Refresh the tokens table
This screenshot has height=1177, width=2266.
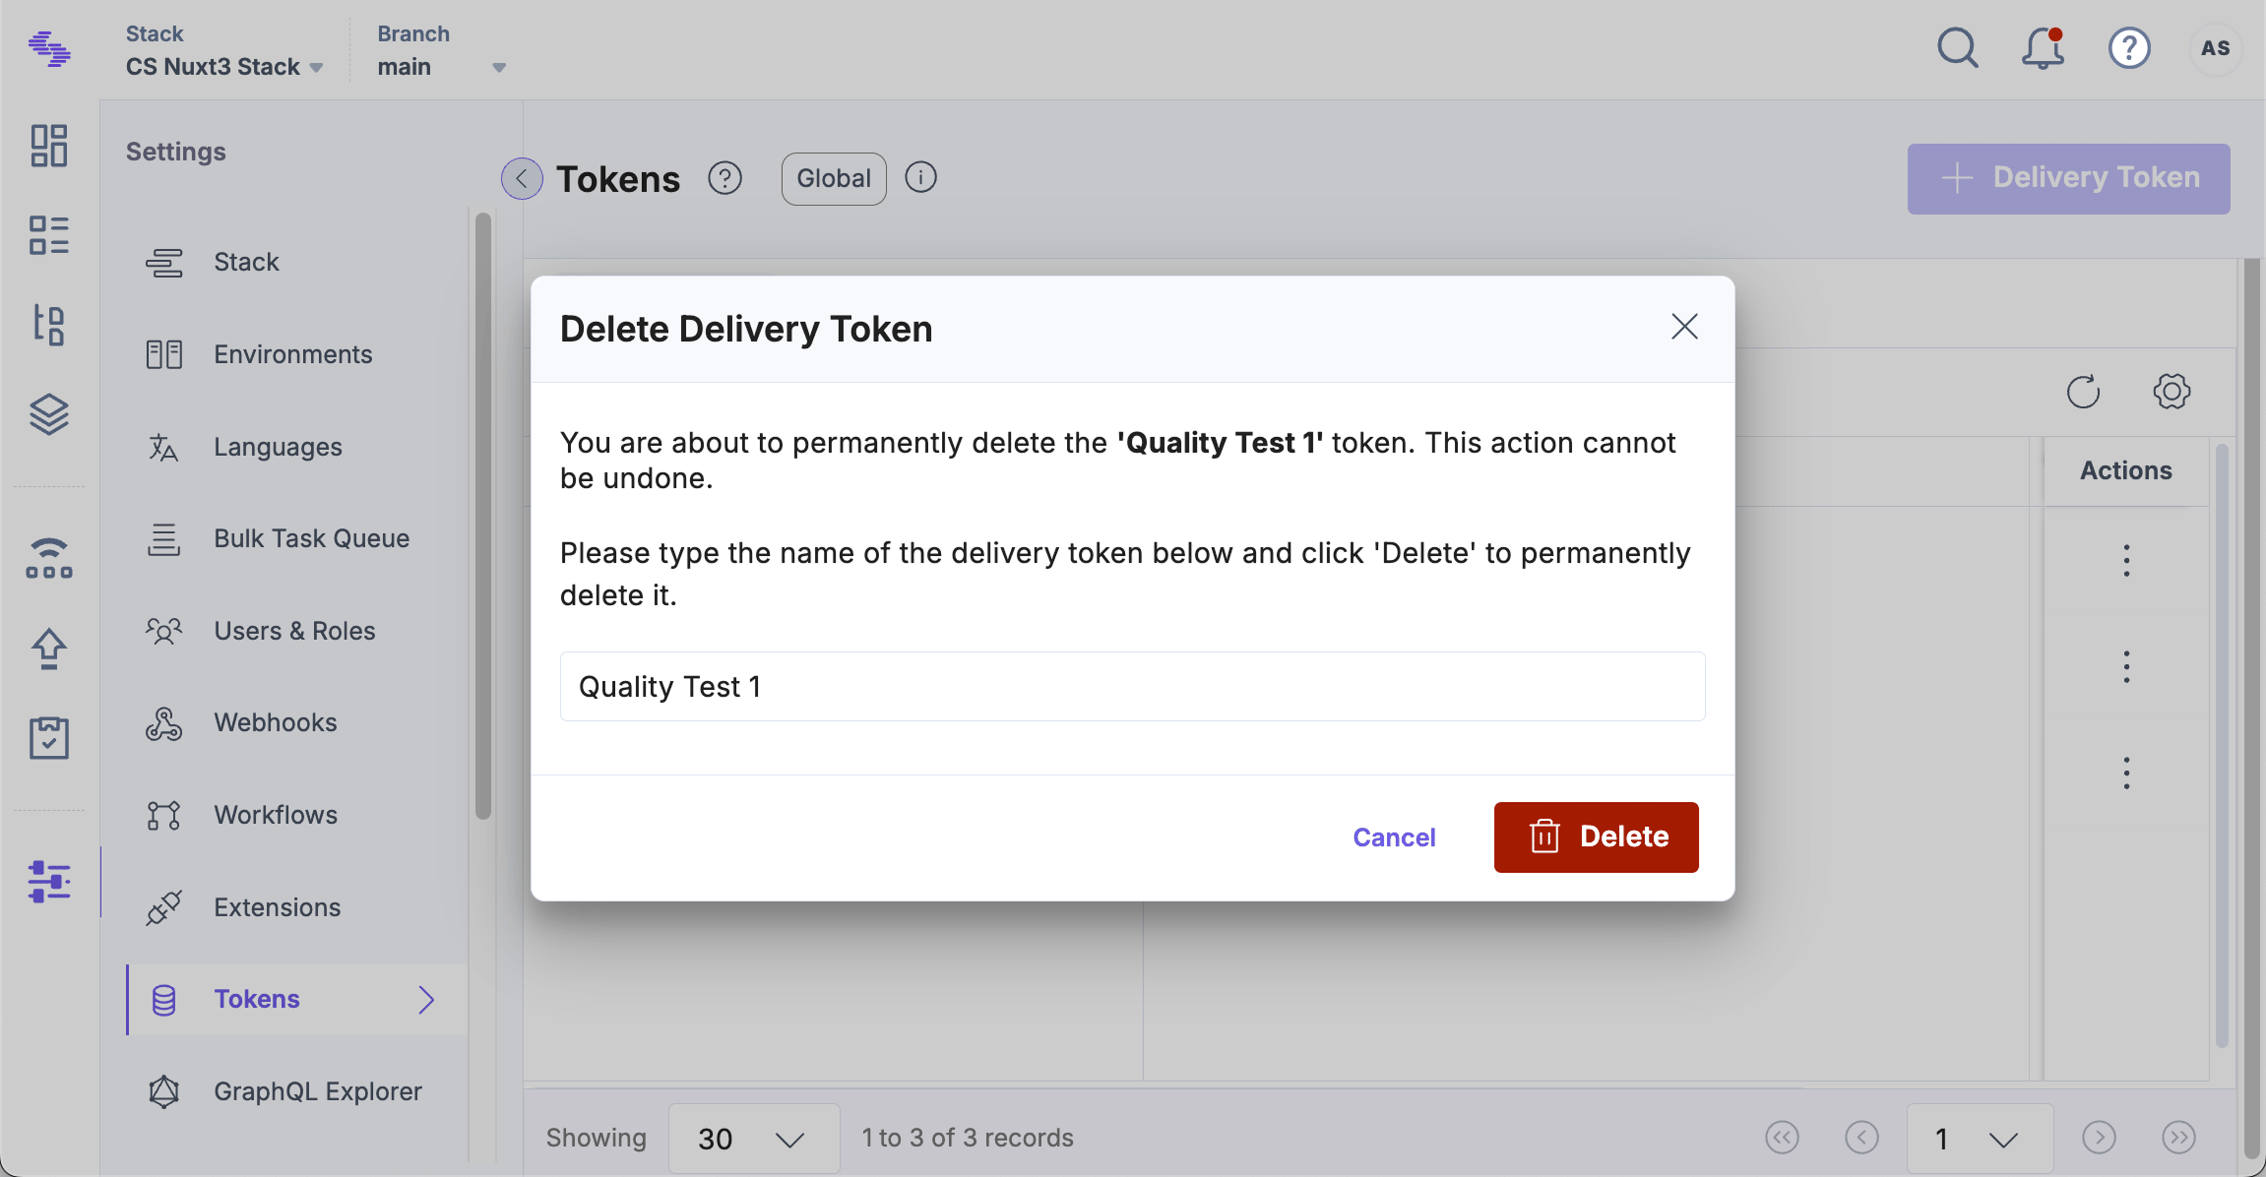(x=2083, y=392)
